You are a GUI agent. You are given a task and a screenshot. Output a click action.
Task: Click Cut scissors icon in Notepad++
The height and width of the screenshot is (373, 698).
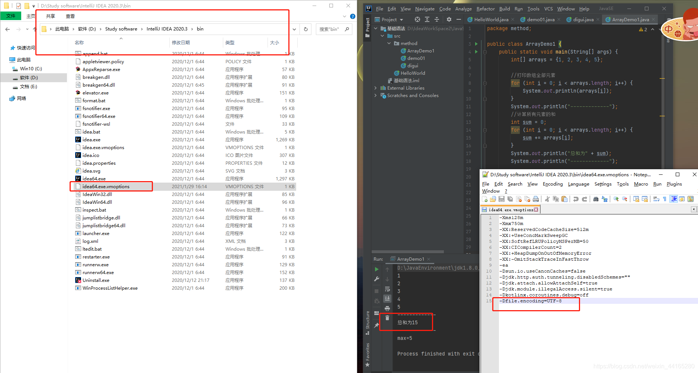(x=547, y=199)
